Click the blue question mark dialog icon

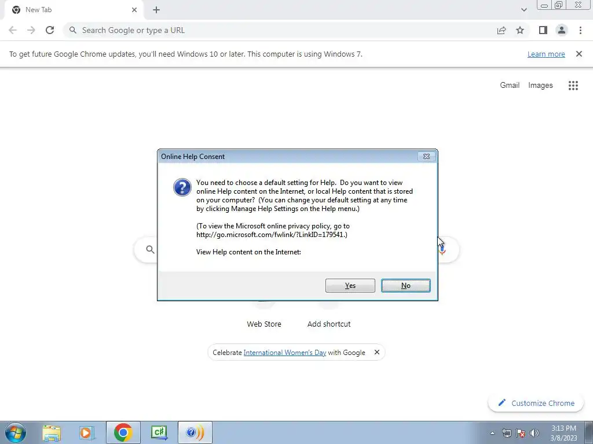click(182, 187)
